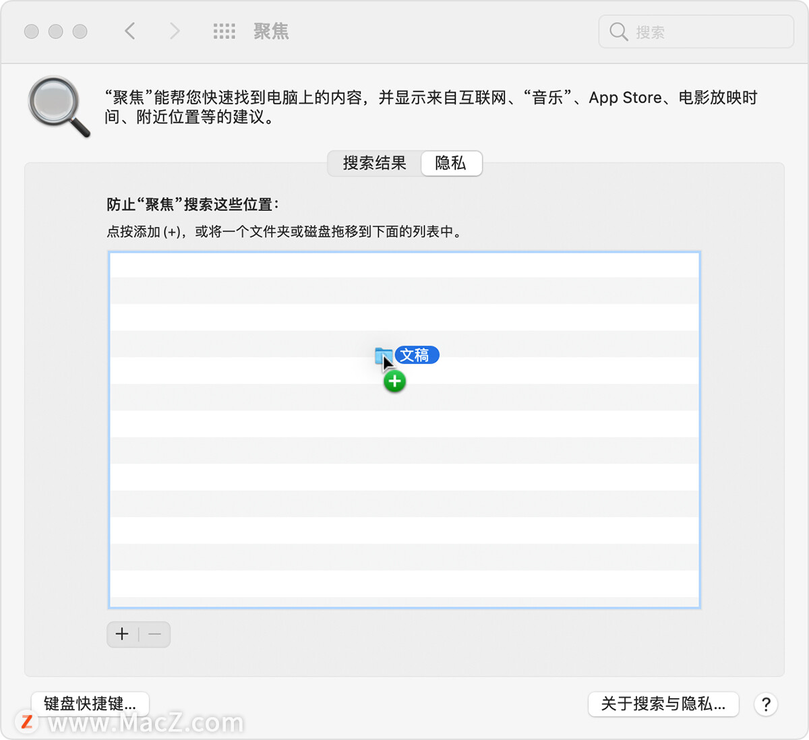The height and width of the screenshot is (740, 809).
Task: Select the 隐私 tab
Action: pos(451,163)
